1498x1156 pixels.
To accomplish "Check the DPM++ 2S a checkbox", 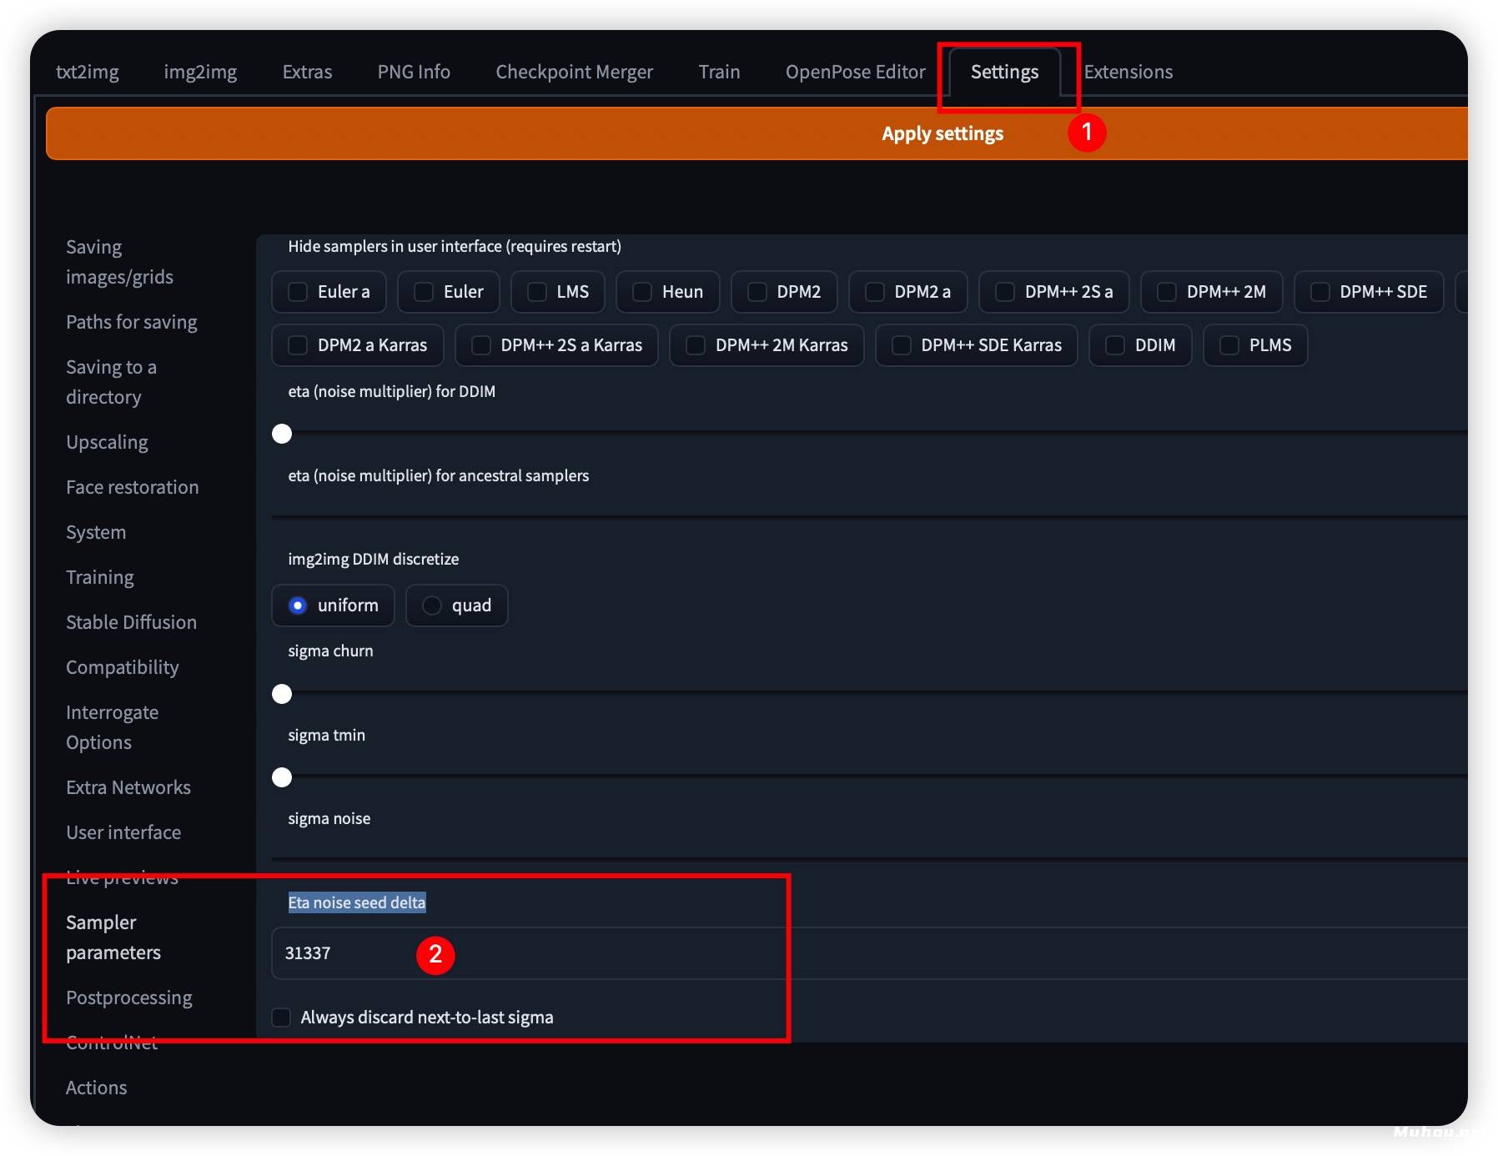I will (1005, 292).
